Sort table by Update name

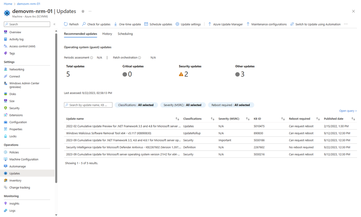coord(177,119)
